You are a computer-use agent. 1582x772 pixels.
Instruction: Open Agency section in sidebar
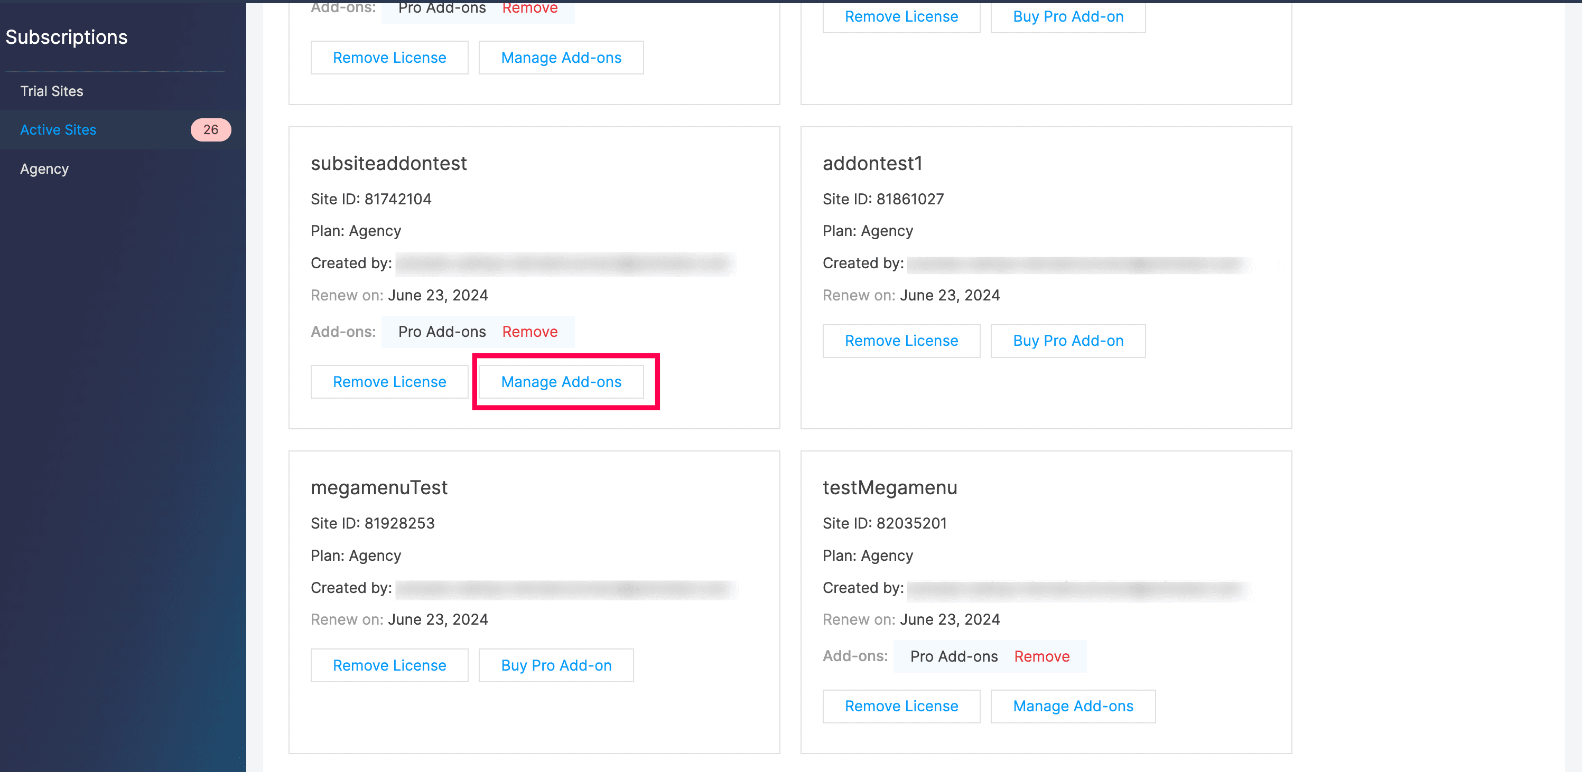44,169
